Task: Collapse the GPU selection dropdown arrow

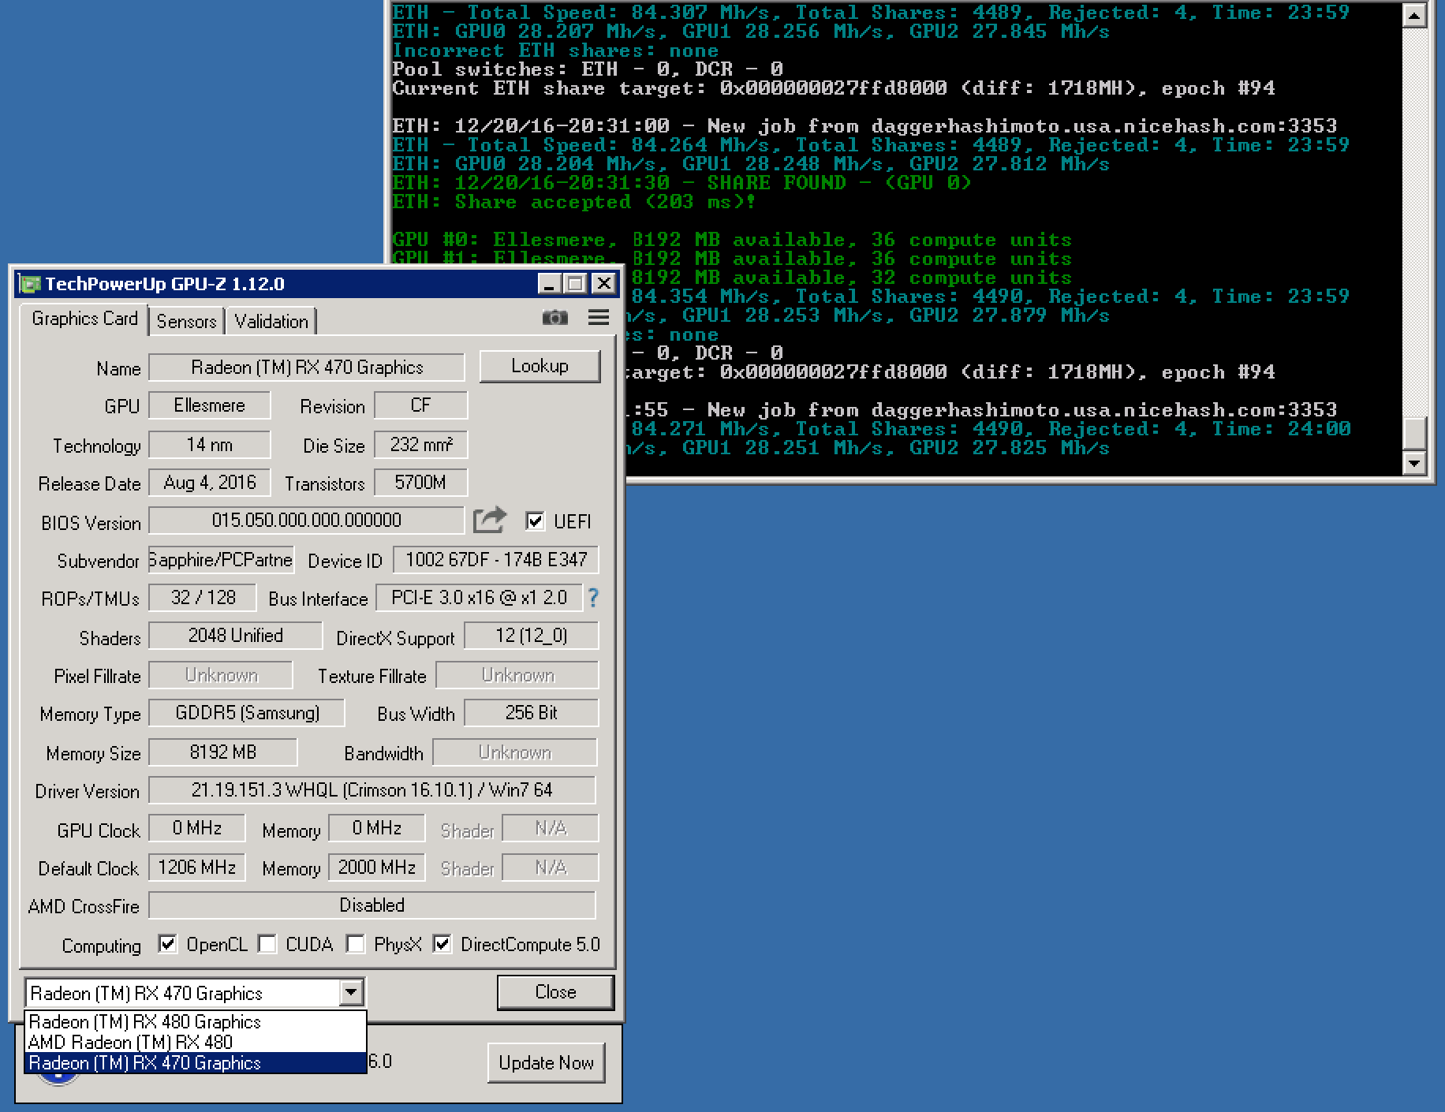Action: coord(351,992)
